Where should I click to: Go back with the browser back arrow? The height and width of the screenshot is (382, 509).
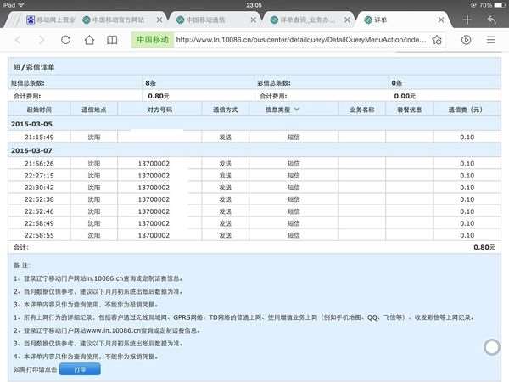[x=18, y=40]
